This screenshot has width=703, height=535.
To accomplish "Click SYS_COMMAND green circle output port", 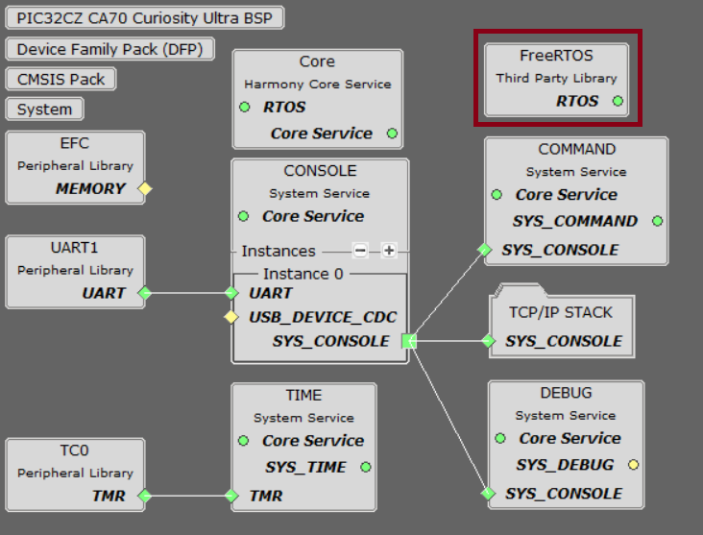I will tap(657, 221).
